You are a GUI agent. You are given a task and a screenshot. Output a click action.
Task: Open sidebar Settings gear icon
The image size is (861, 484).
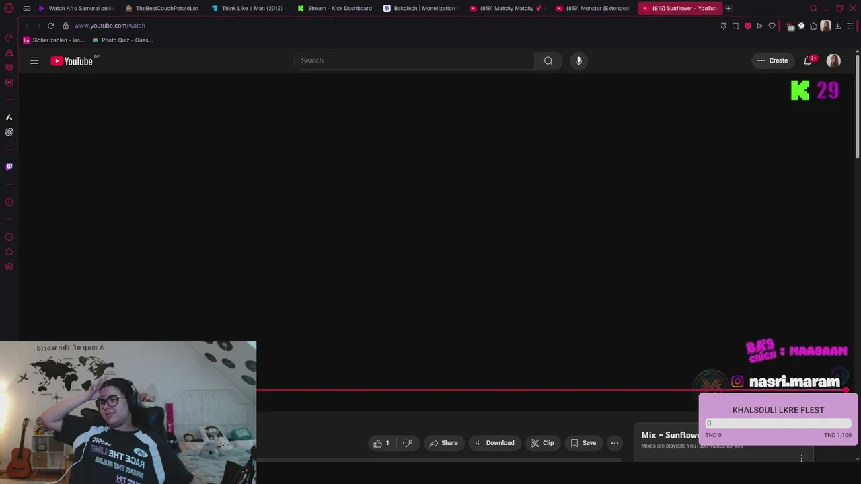click(9, 266)
